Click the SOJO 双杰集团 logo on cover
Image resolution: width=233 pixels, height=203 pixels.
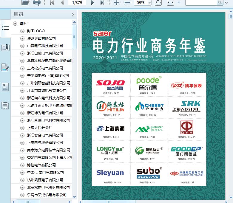[x=111, y=85]
